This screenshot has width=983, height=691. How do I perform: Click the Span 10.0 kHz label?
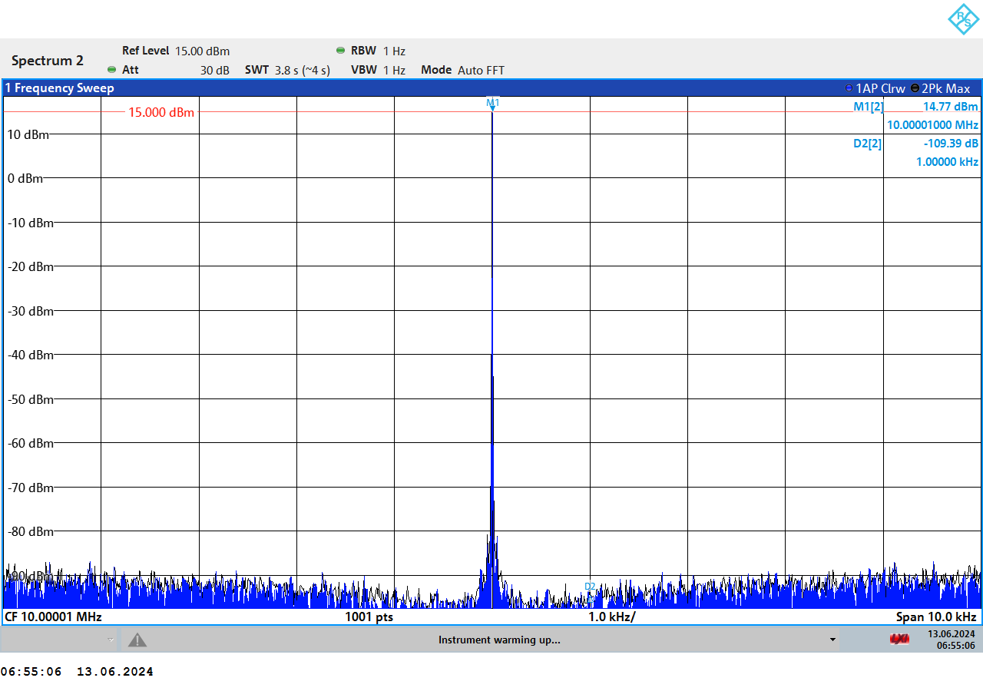click(935, 617)
